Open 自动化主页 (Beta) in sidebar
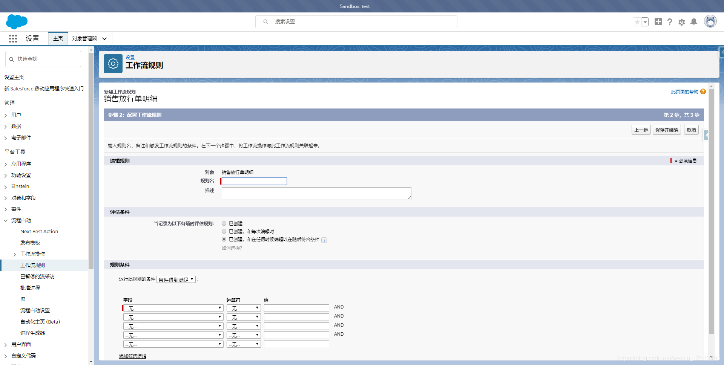This screenshot has height=365, width=724. [40, 322]
